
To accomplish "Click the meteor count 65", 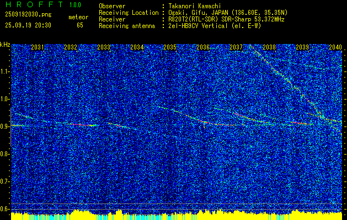I will pyautogui.click(x=80, y=25).
